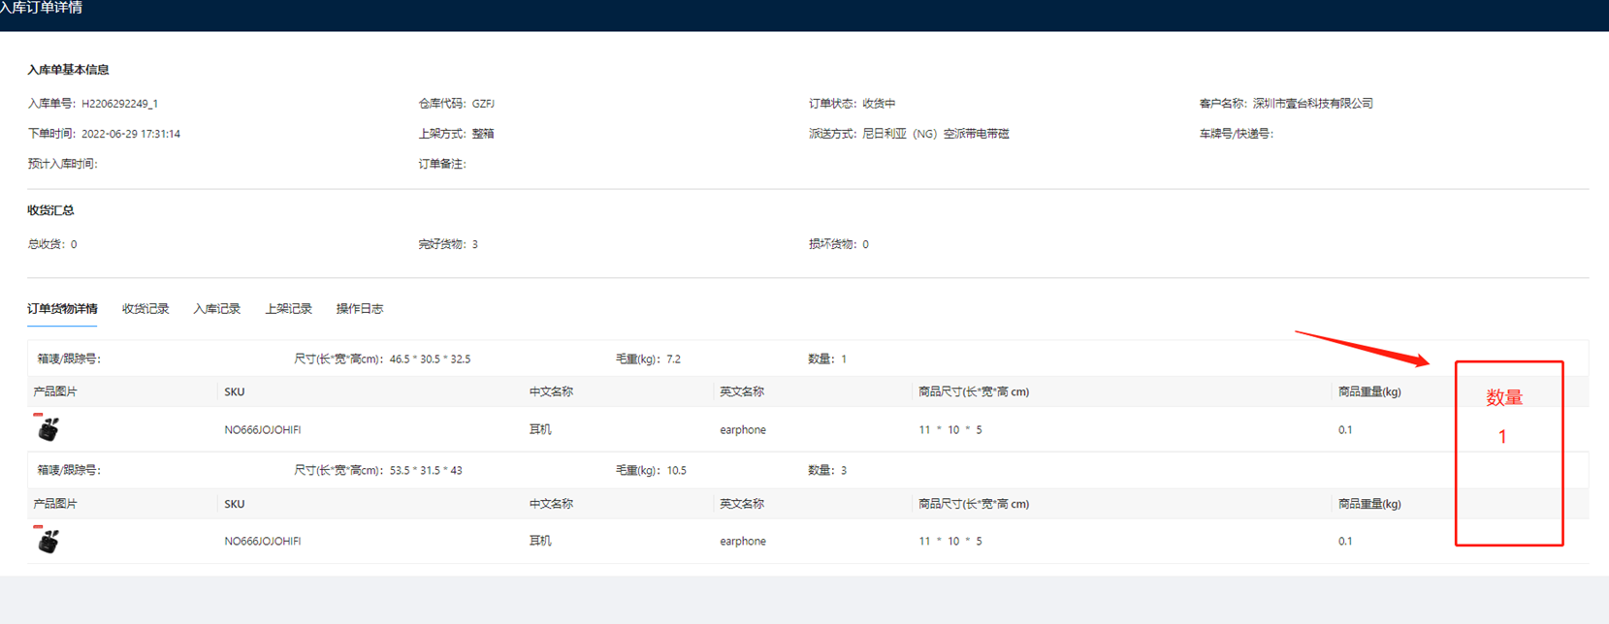Click delivery method 尼日利亚 (NG) 空派带电带磁
Image resolution: width=1609 pixels, height=624 pixels.
click(x=935, y=135)
